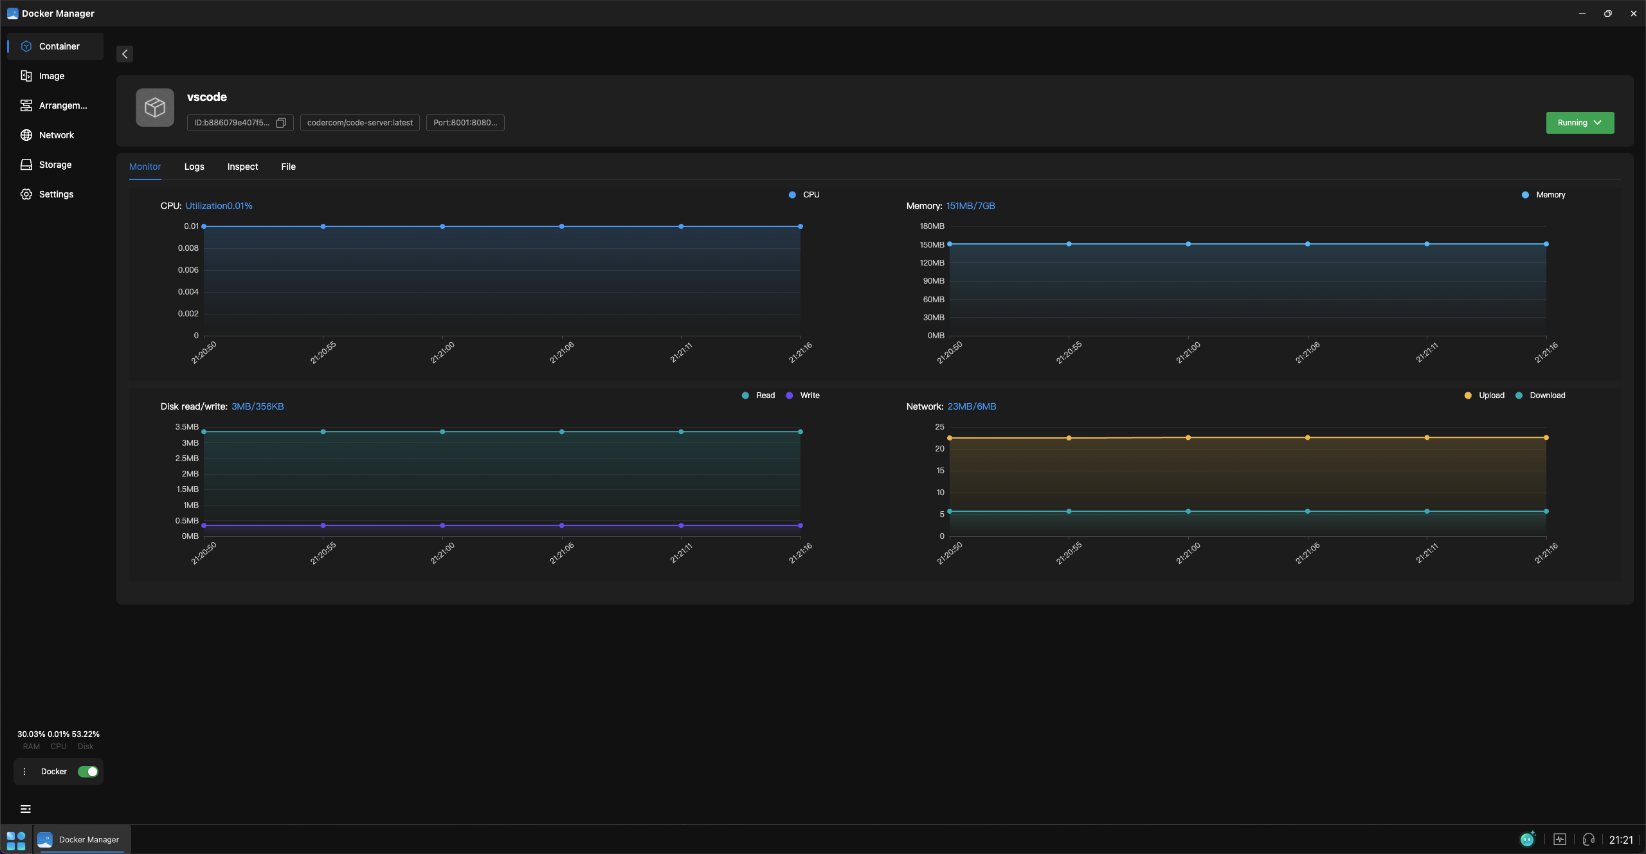Open the Image section icon
Viewport: 1646px width, 854px height.
click(26, 76)
